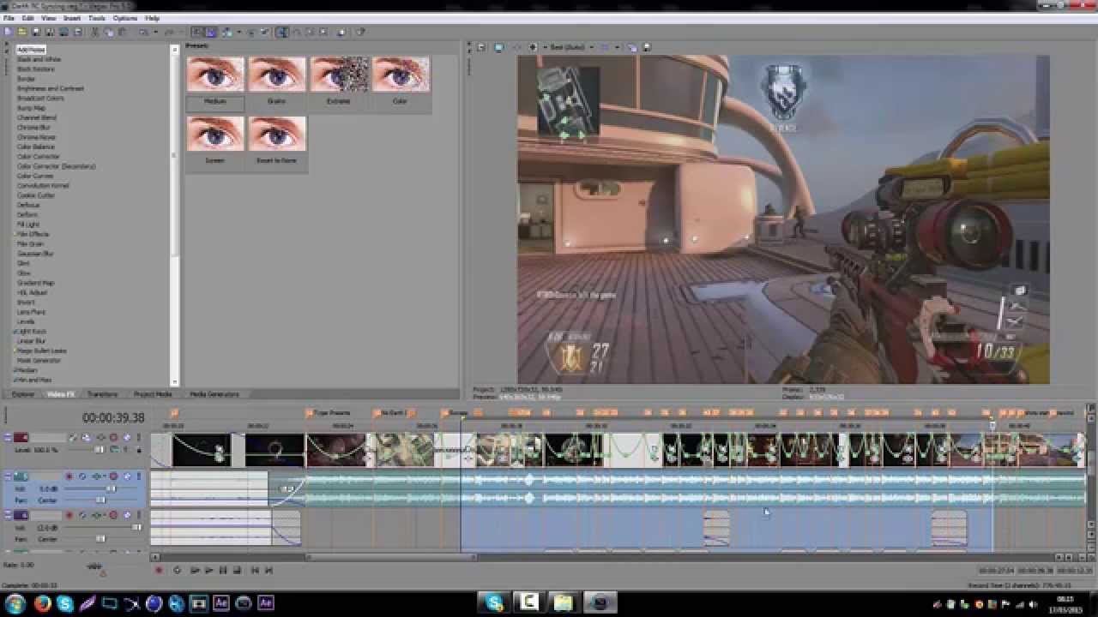Select Black and White in effects list
The width and height of the screenshot is (1098, 617).
pyautogui.click(x=39, y=59)
